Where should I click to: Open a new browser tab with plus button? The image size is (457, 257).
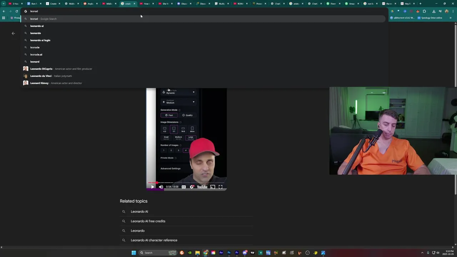click(x=420, y=4)
